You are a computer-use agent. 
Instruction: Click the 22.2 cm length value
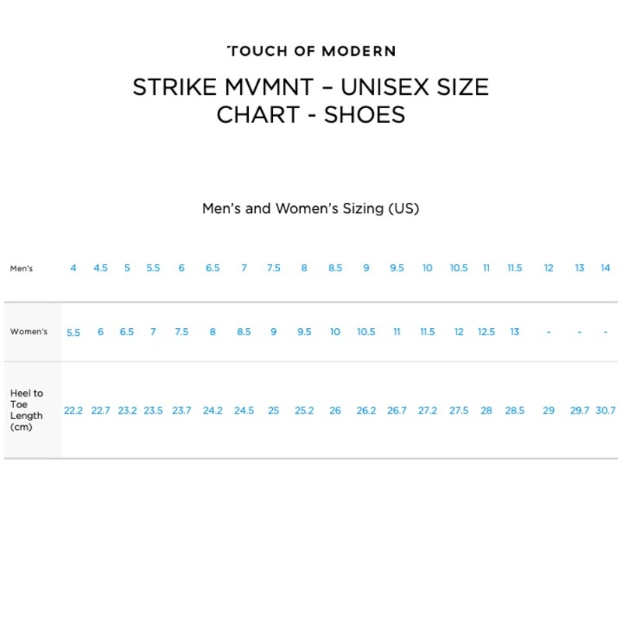point(73,411)
